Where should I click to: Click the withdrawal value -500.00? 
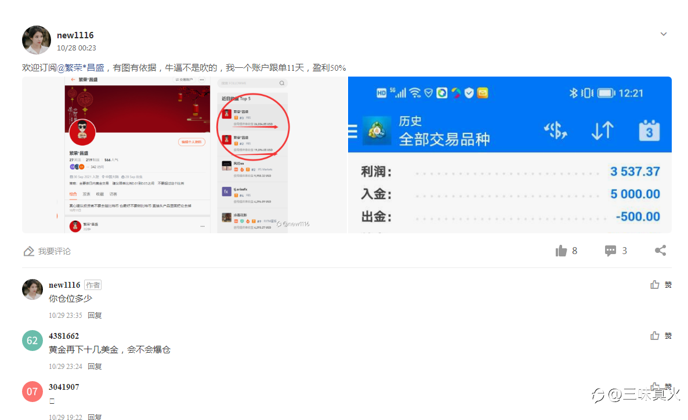pos(638,216)
